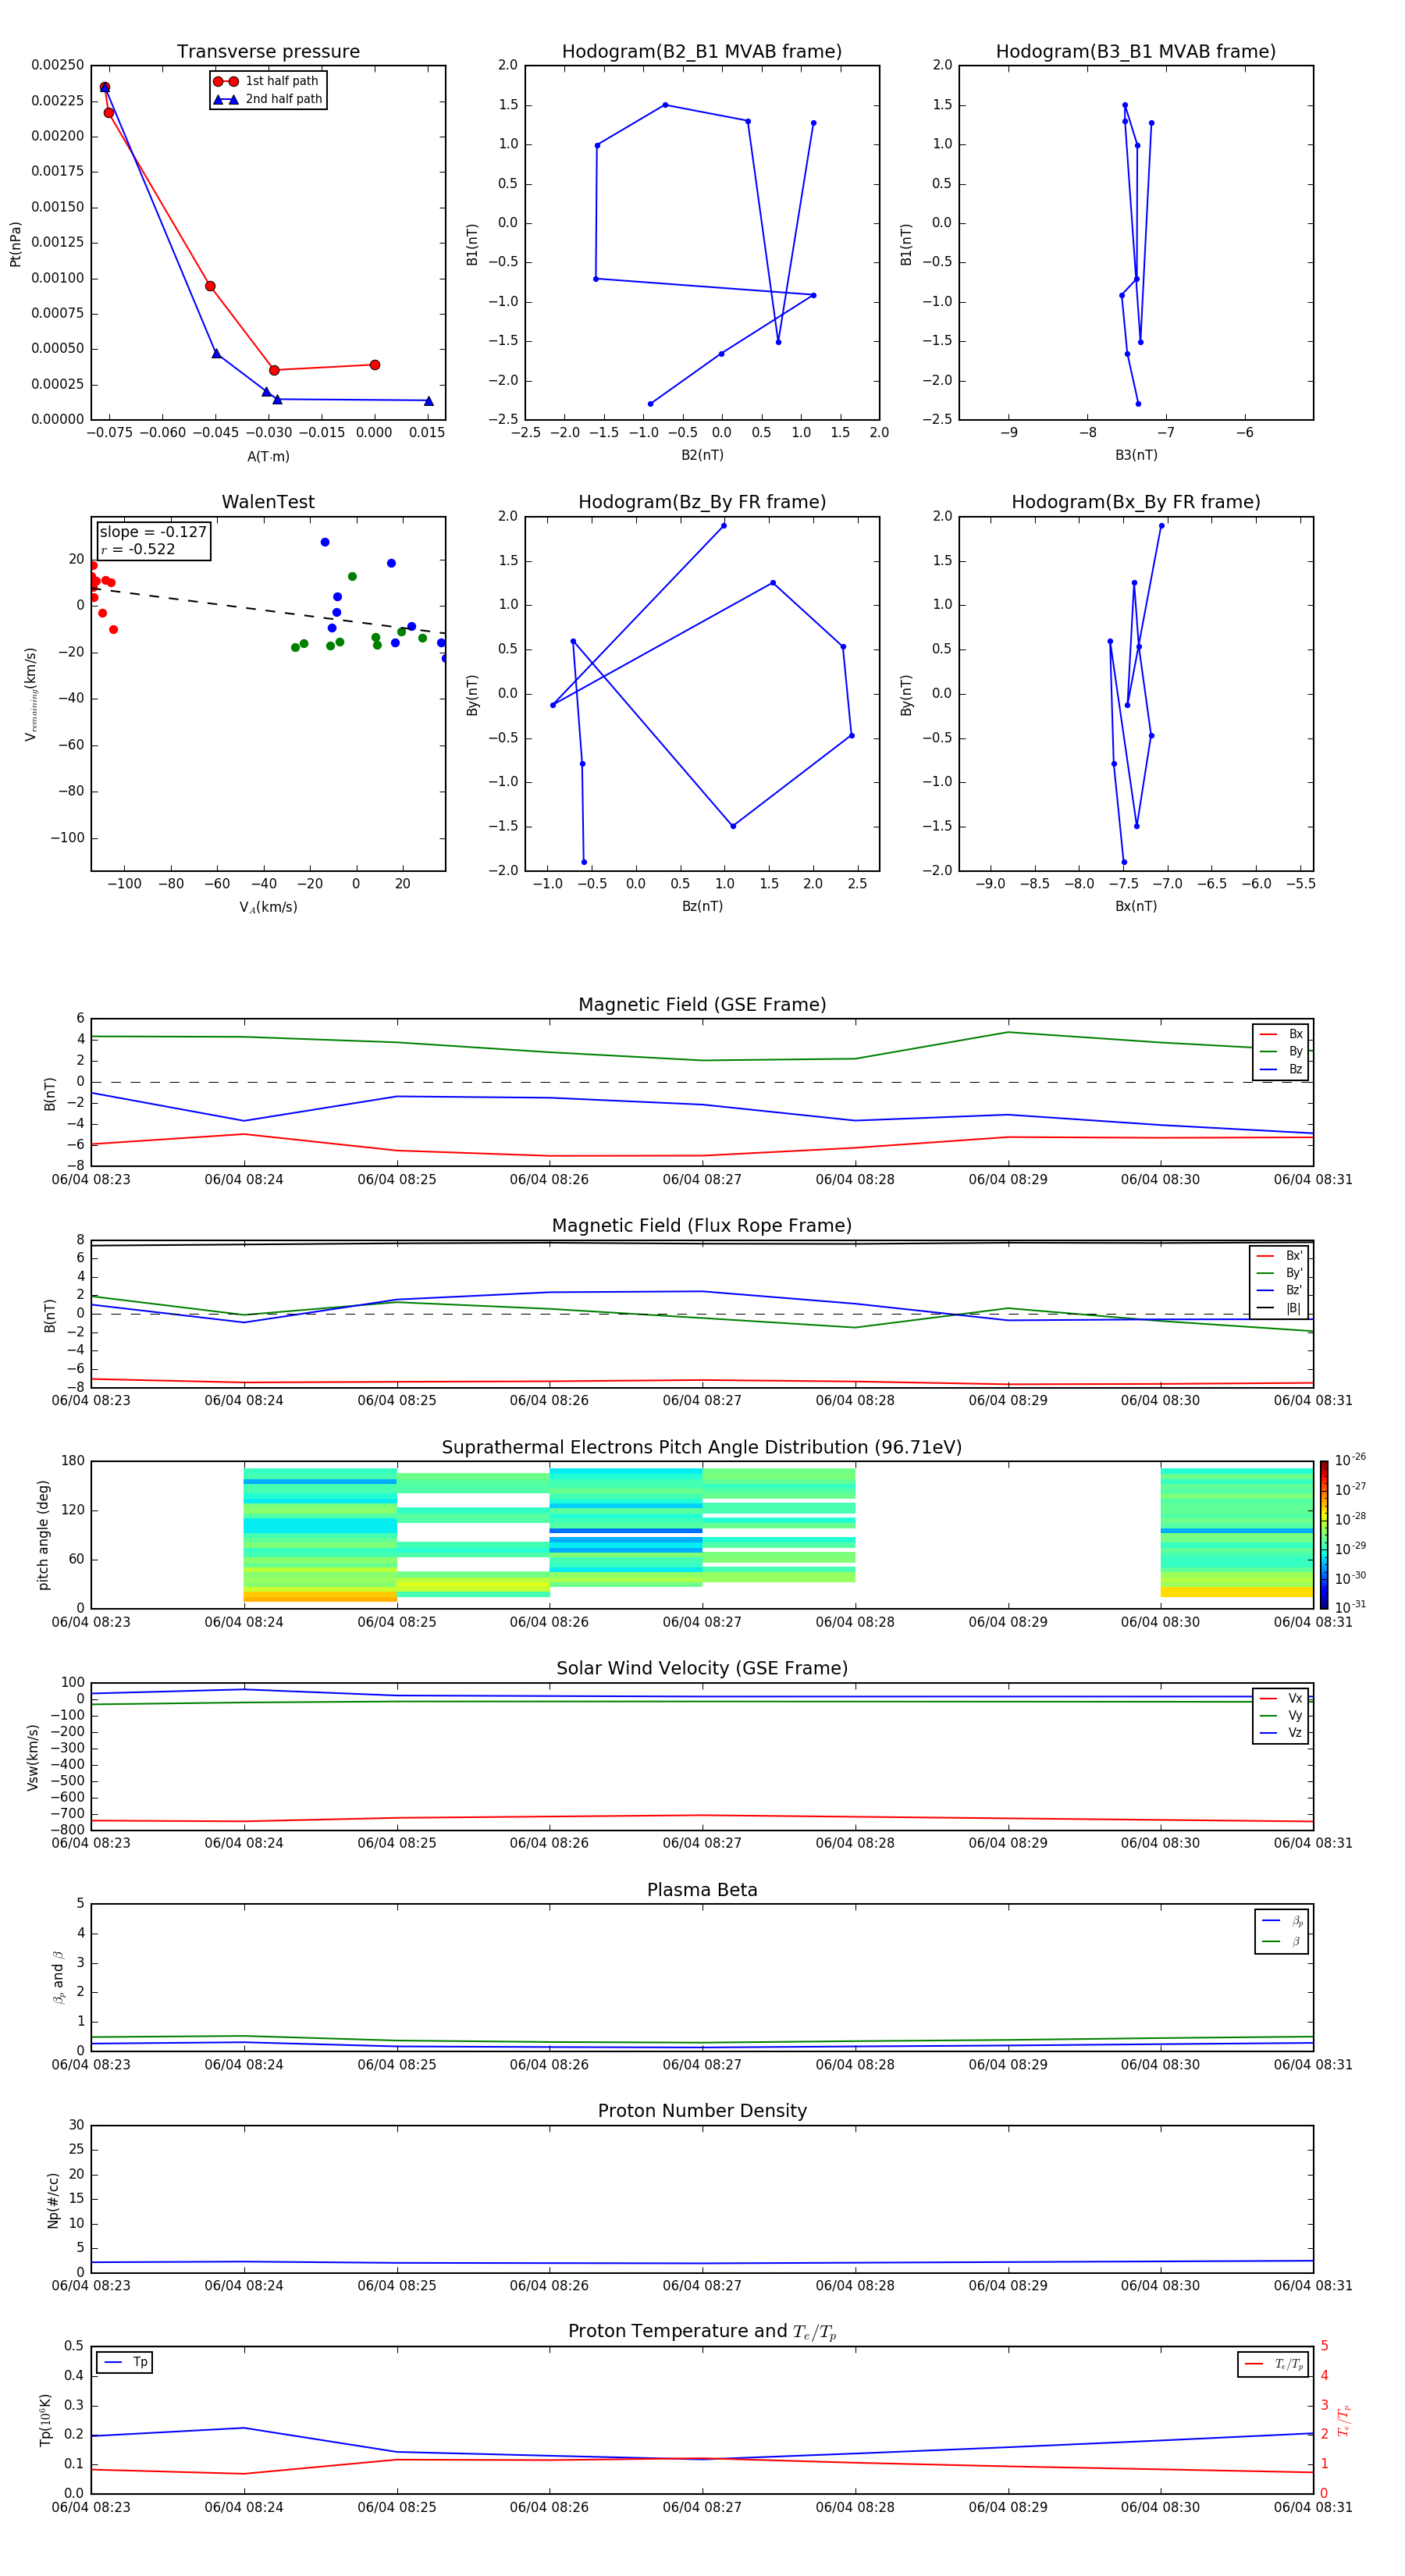This screenshot has width=1405, height=2576.
Task: Click the β entry in Plasma Beta legend
Action: coord(1282,1941)
